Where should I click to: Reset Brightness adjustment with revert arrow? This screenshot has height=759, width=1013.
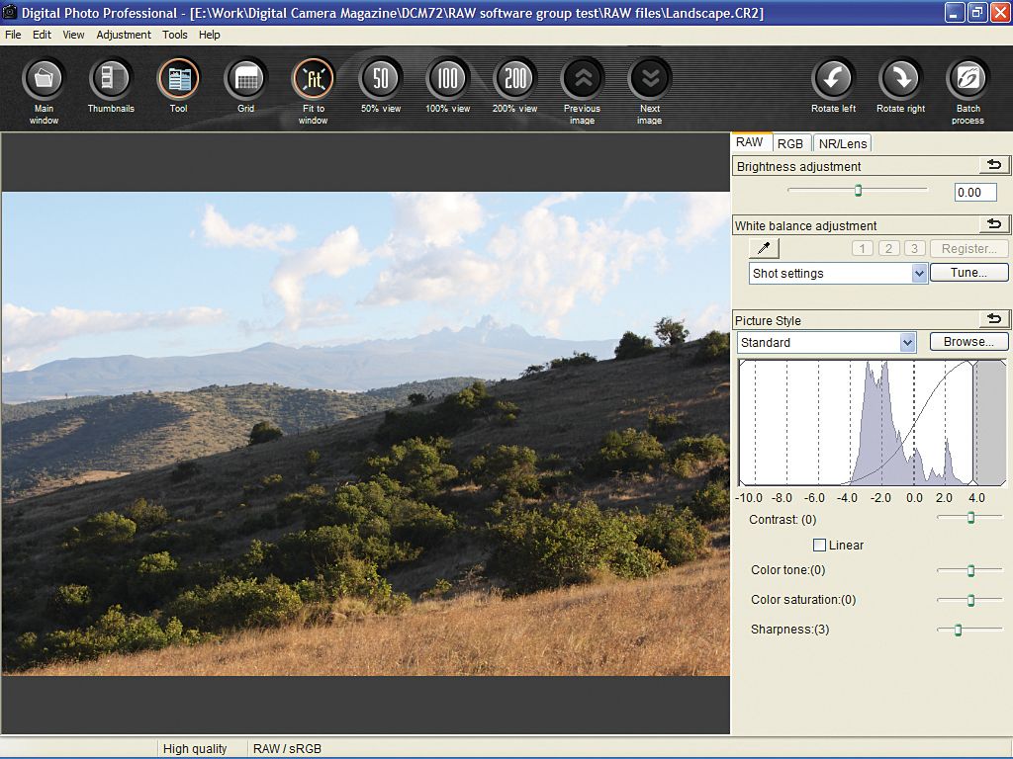[994, 165]
